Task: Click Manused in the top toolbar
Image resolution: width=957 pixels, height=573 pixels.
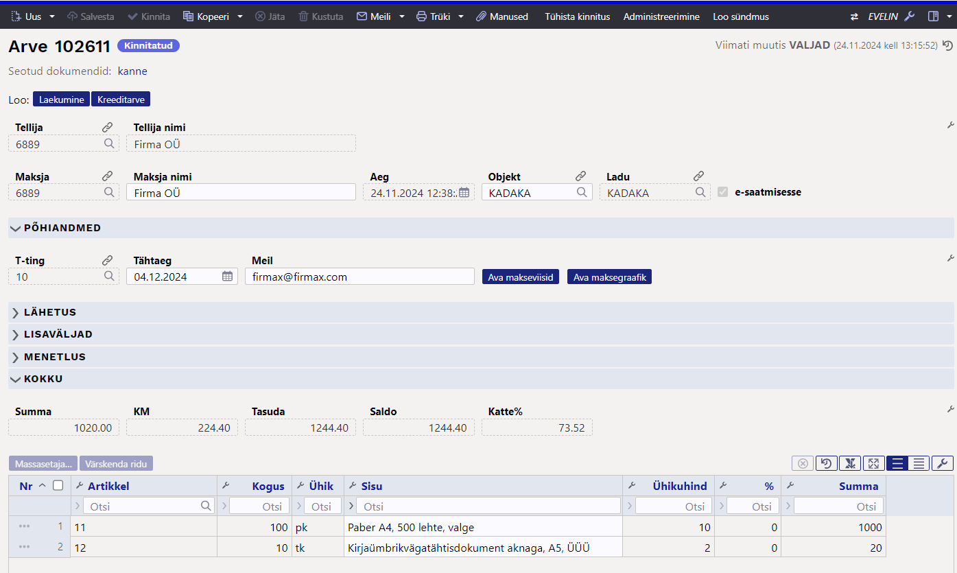Action: coord(502,16)
